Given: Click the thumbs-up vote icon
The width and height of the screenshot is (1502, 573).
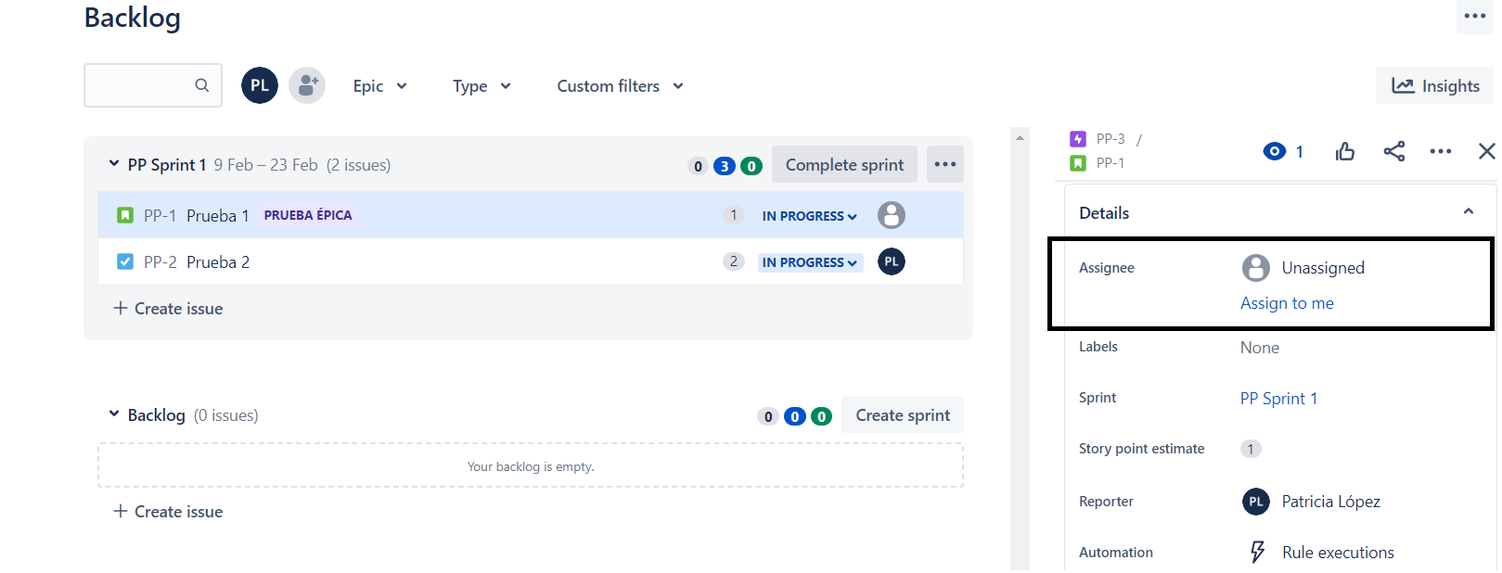Looking at the screenshot, I should (1344, 151).
